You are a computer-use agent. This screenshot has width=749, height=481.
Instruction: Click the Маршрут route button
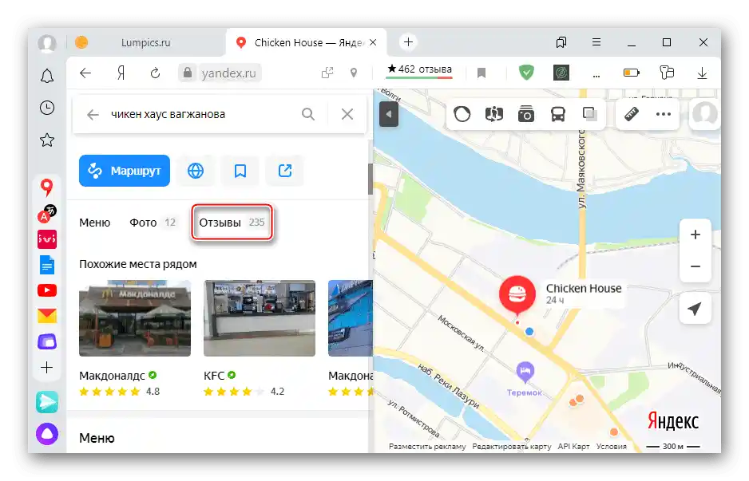125,171
